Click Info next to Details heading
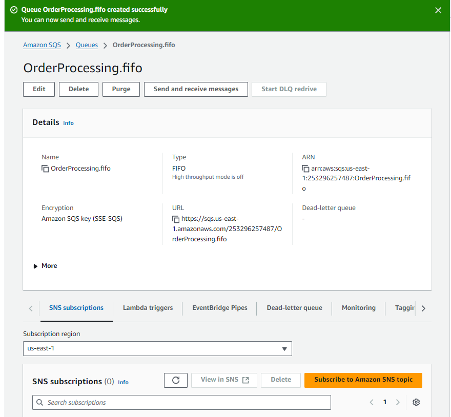The image size is (451, 417). (x=68, y=123)
